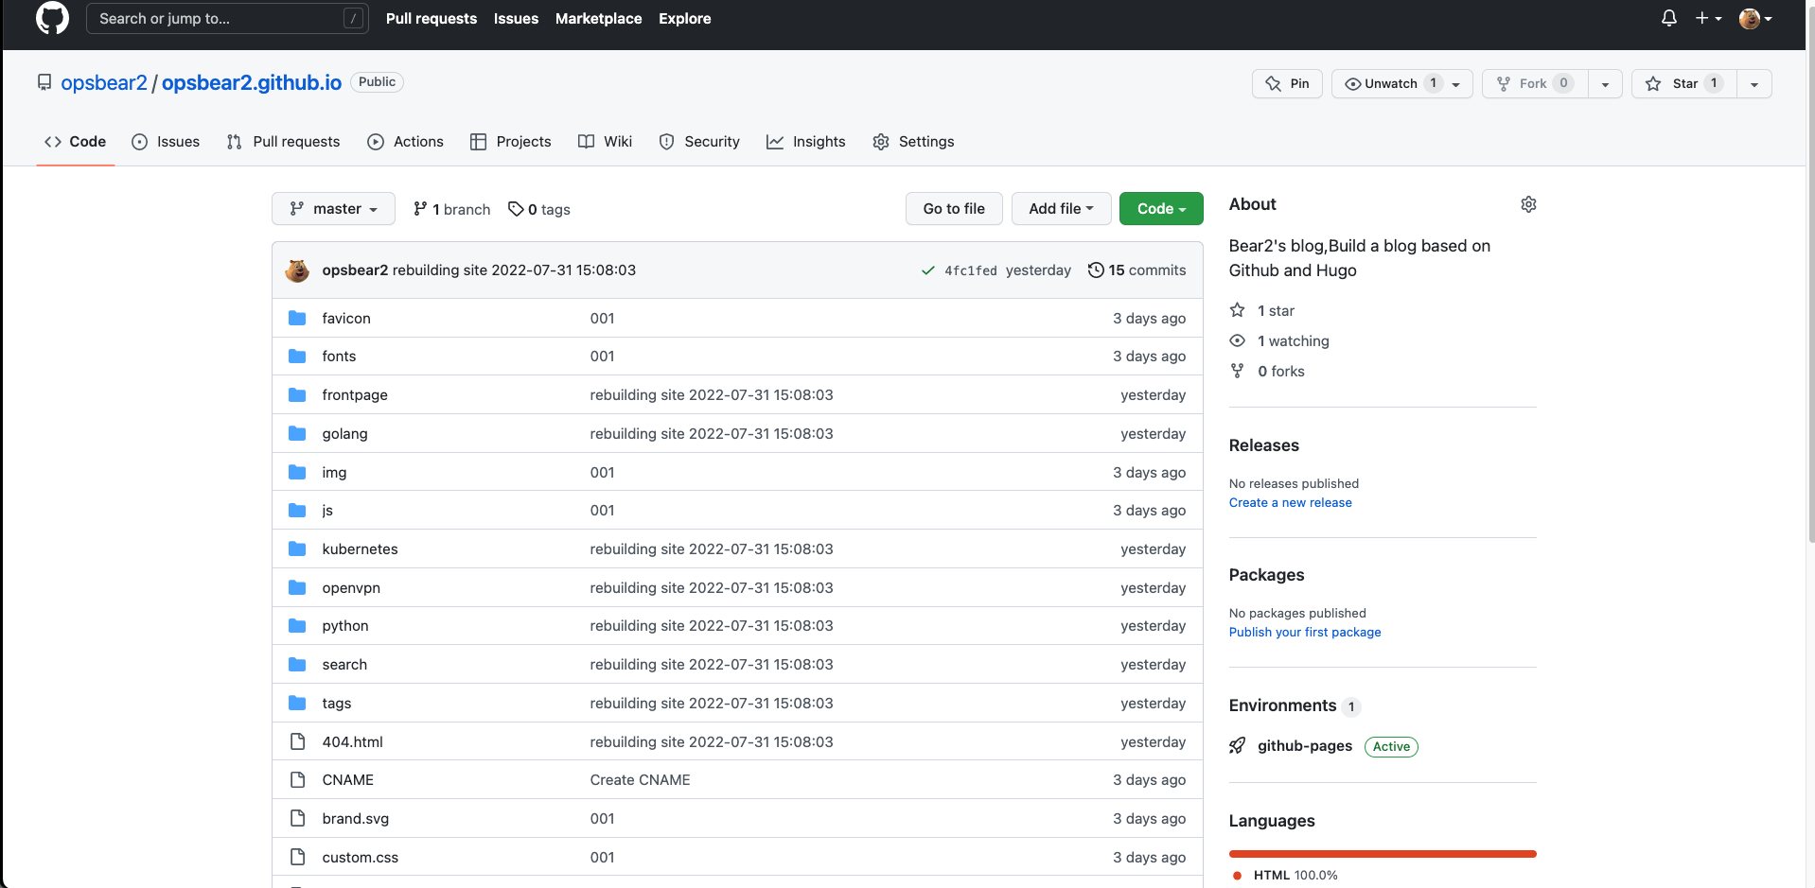Expand the Fork dropdown arrow
Viewport: 1815px width, 888px height.
[1605, 83]
